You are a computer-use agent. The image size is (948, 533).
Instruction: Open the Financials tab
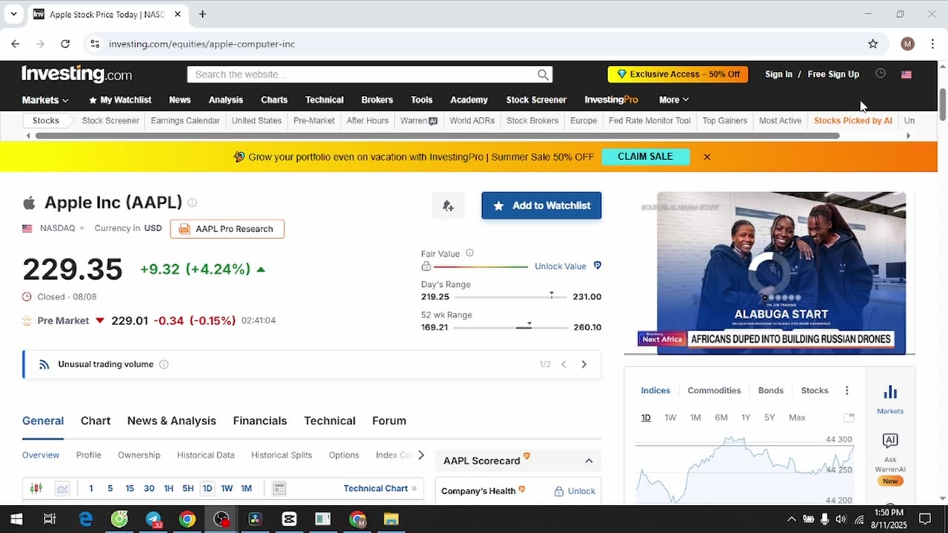coord(260,420)
